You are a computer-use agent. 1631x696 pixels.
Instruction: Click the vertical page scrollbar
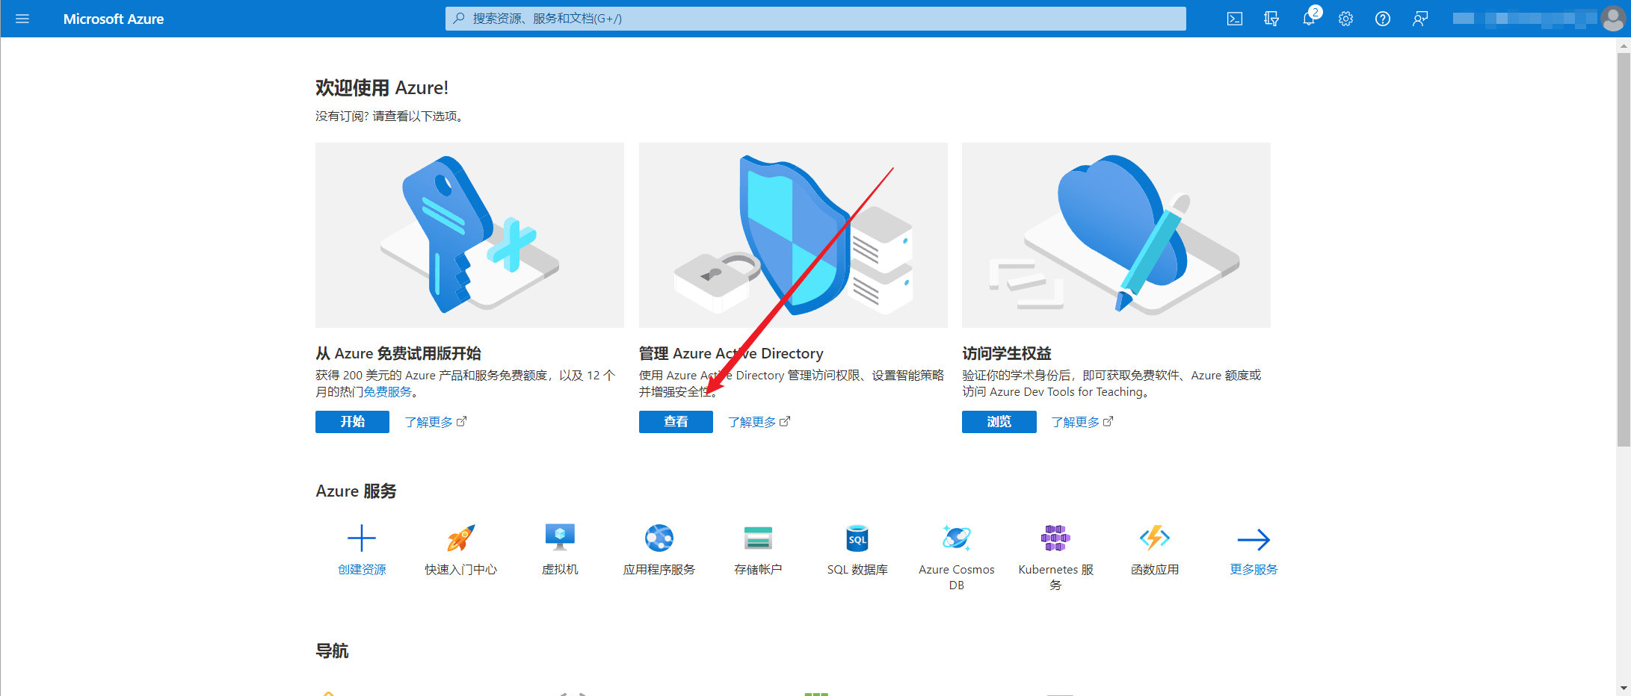[1623, 246]
